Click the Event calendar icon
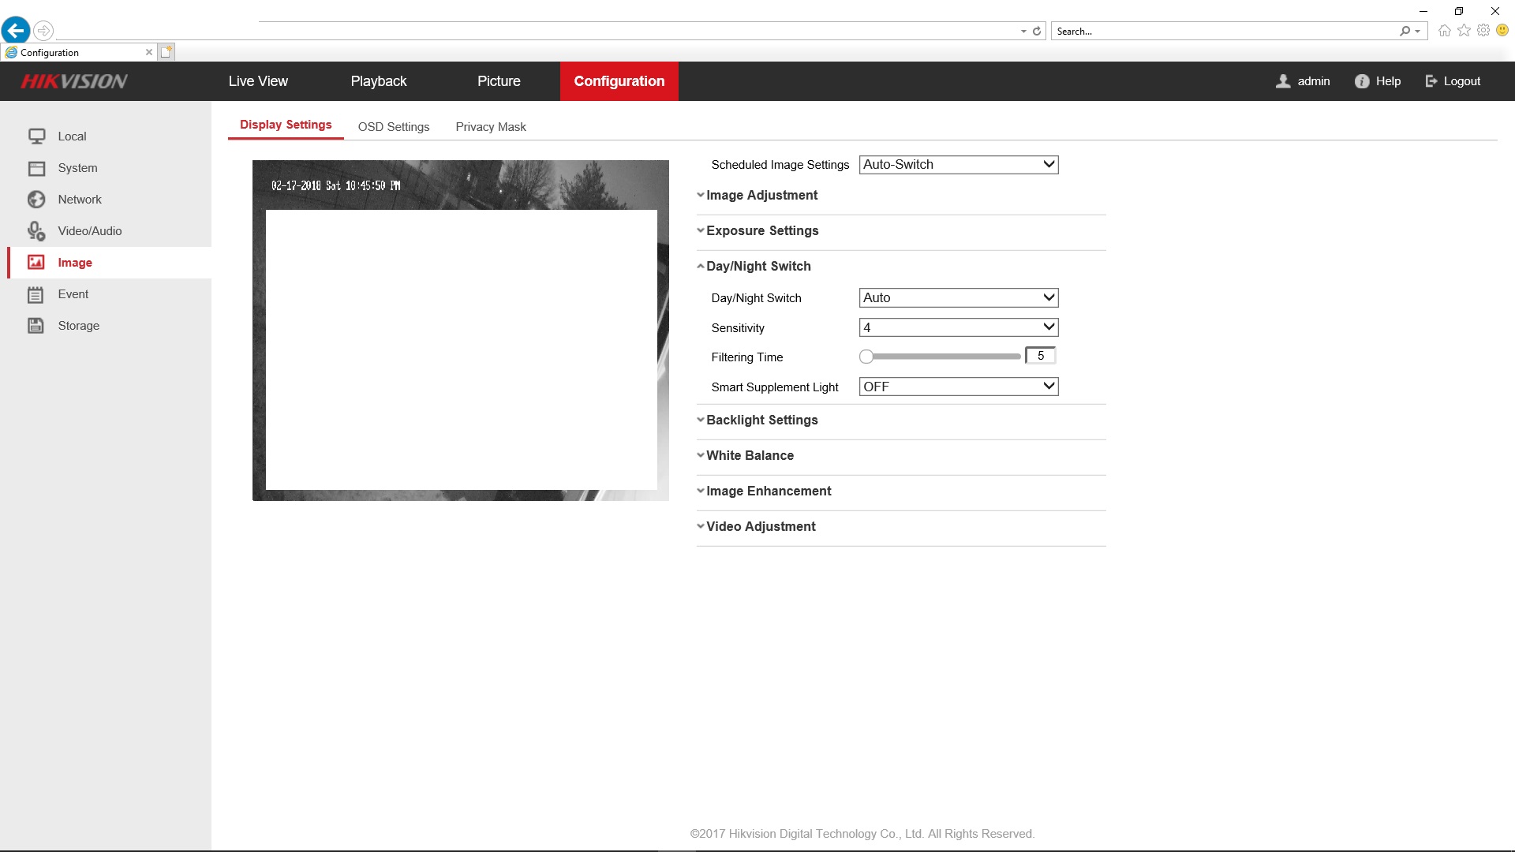The image size is (1515, 852). click(x=36, y=294)
